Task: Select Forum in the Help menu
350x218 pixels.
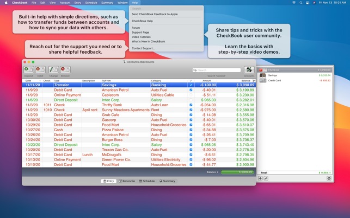Action: coord(136,28)
